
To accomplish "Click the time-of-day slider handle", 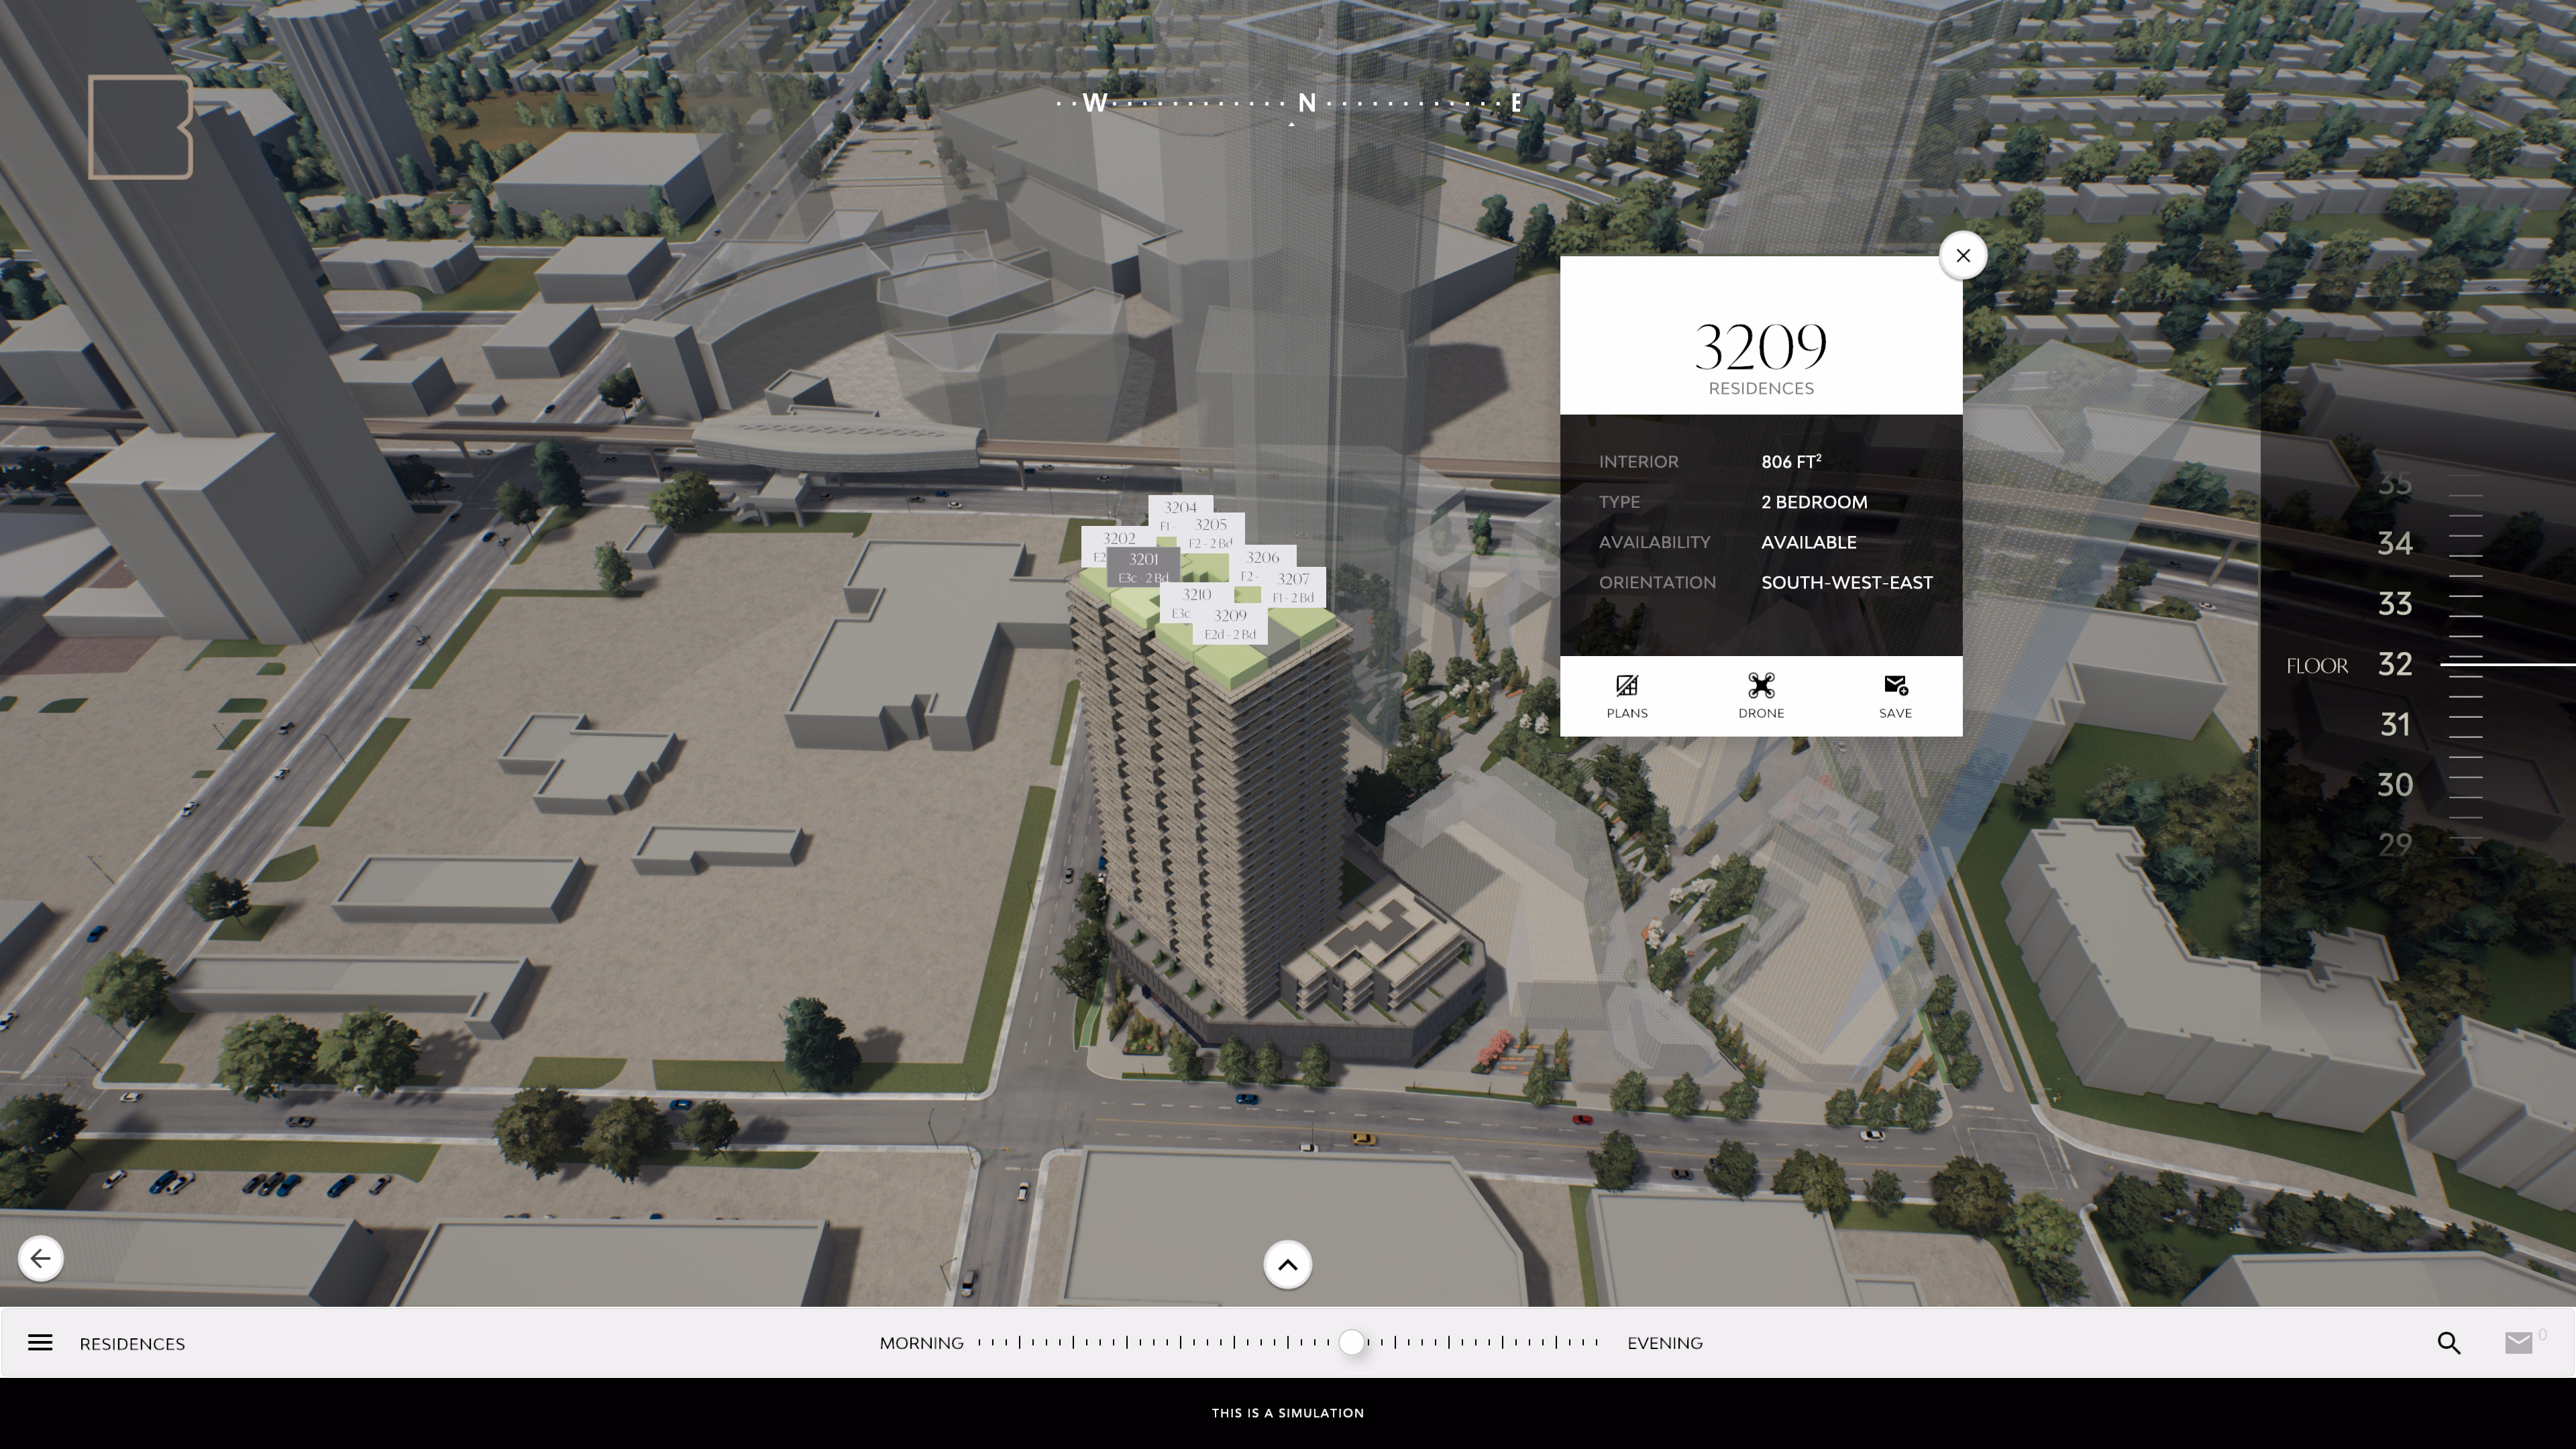I will click(x=1351, y=1342).
